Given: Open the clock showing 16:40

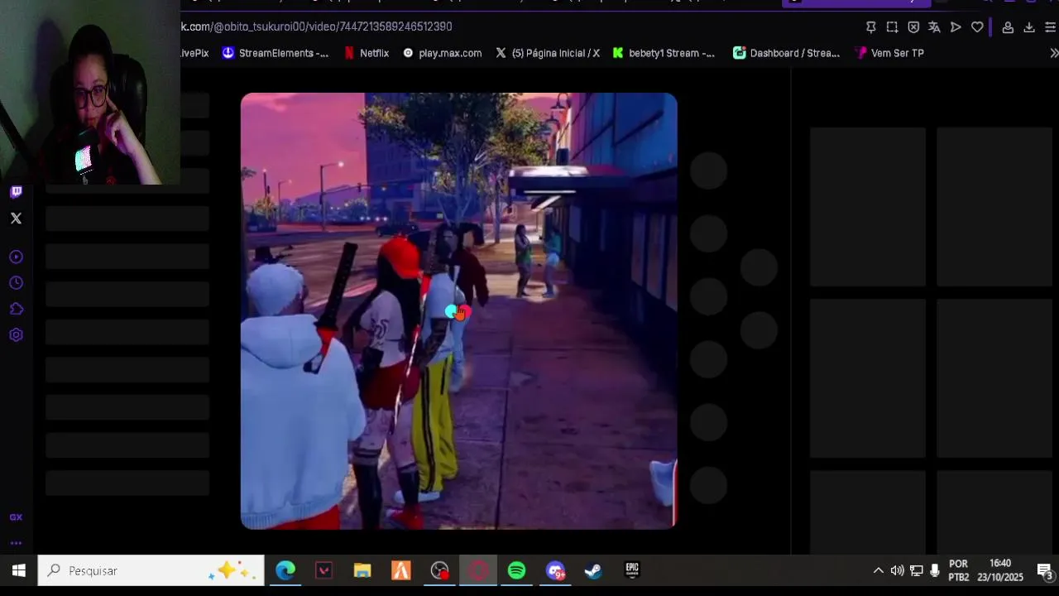Looking at the screenshot, I should tap(1000, 571).
